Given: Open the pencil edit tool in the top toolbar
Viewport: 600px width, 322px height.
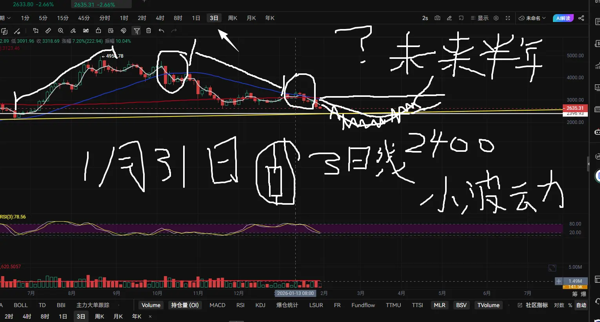Looking at the screenshot, I should [449, 18].
